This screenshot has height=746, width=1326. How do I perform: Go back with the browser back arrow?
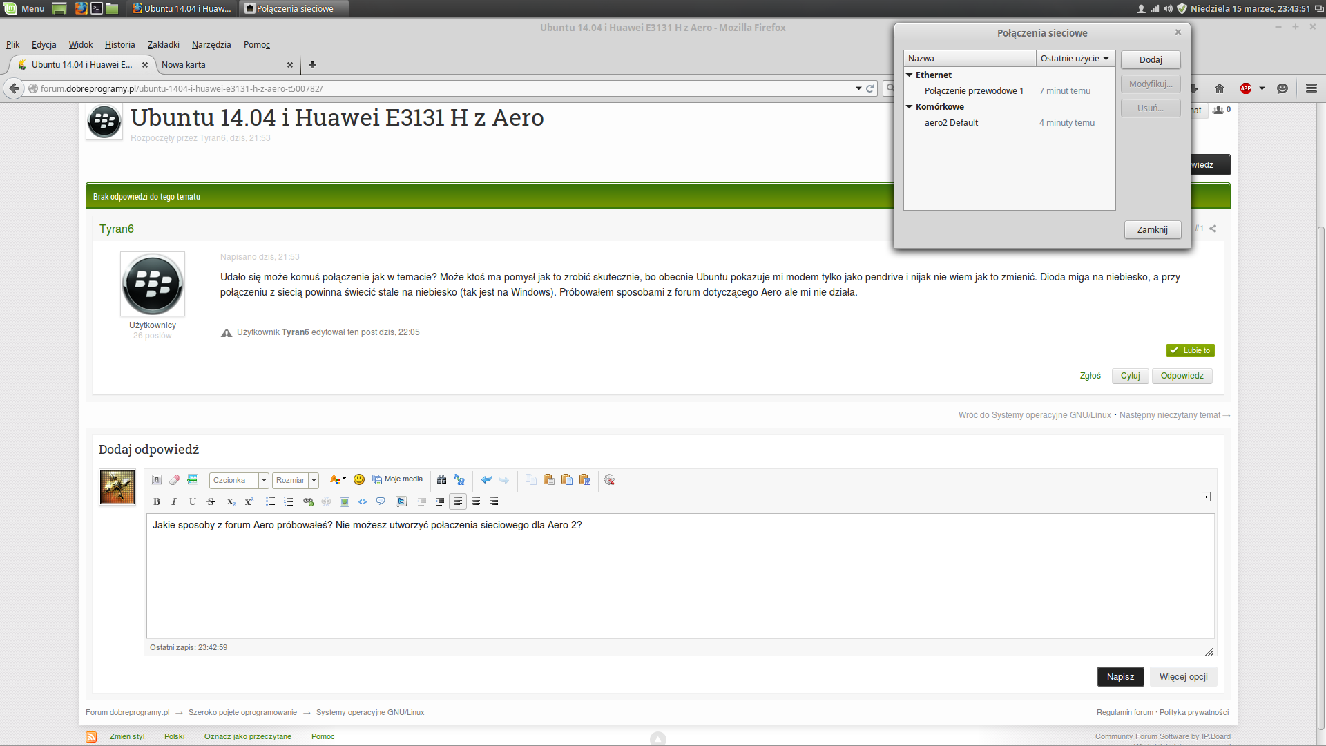coord(14,88)
